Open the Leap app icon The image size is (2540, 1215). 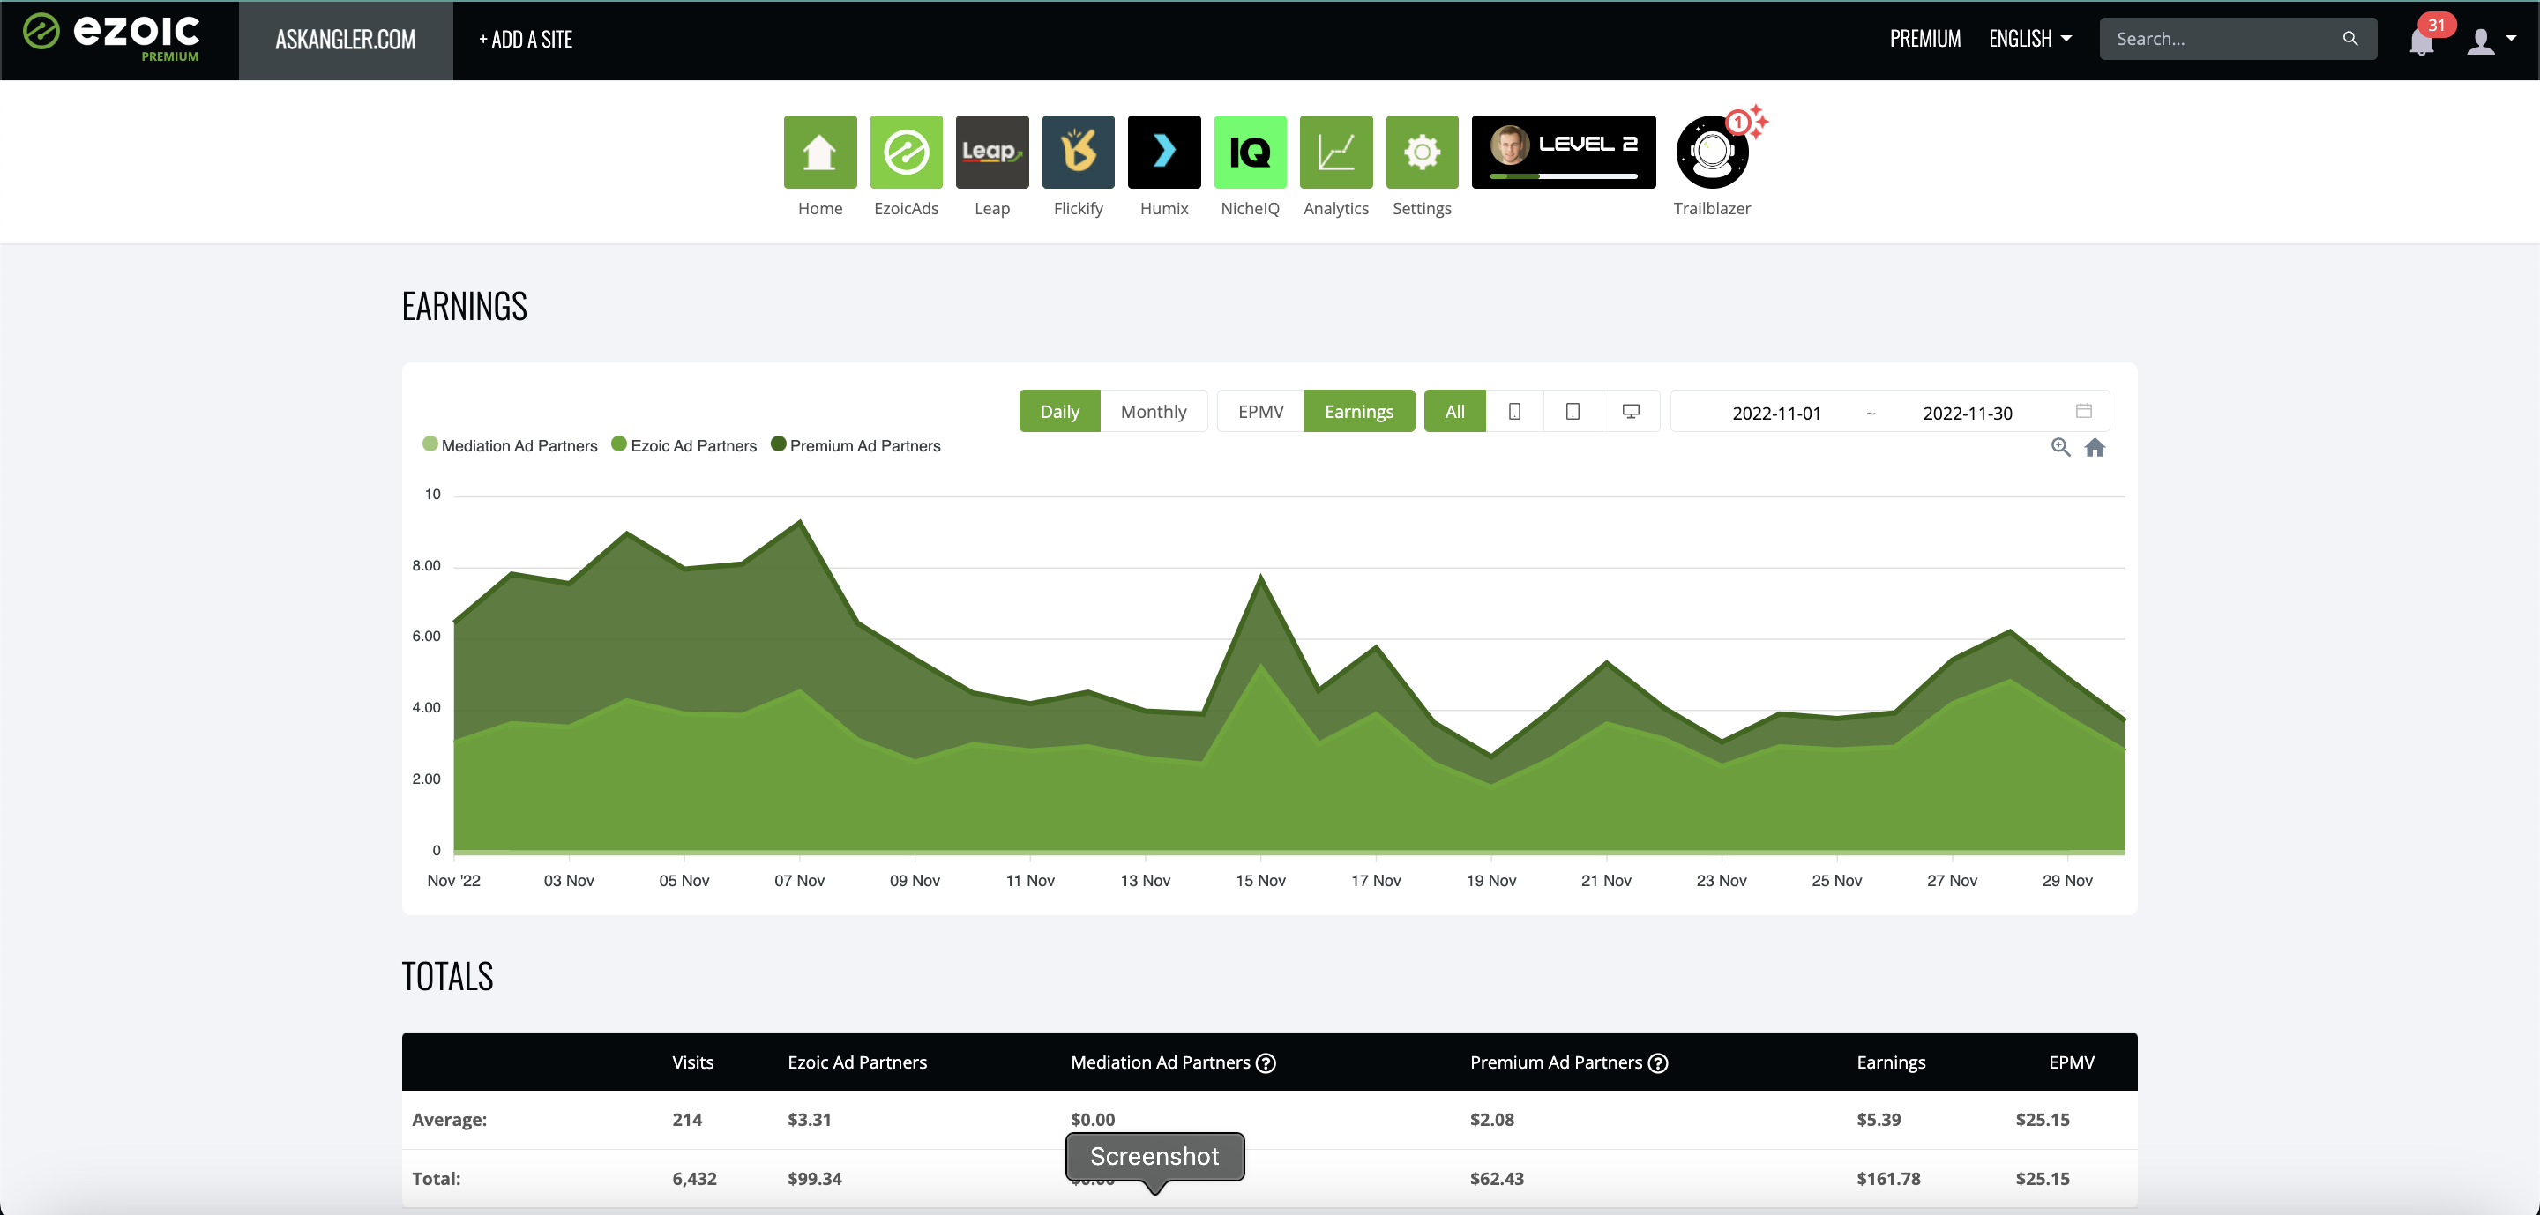tap(992, 152)
